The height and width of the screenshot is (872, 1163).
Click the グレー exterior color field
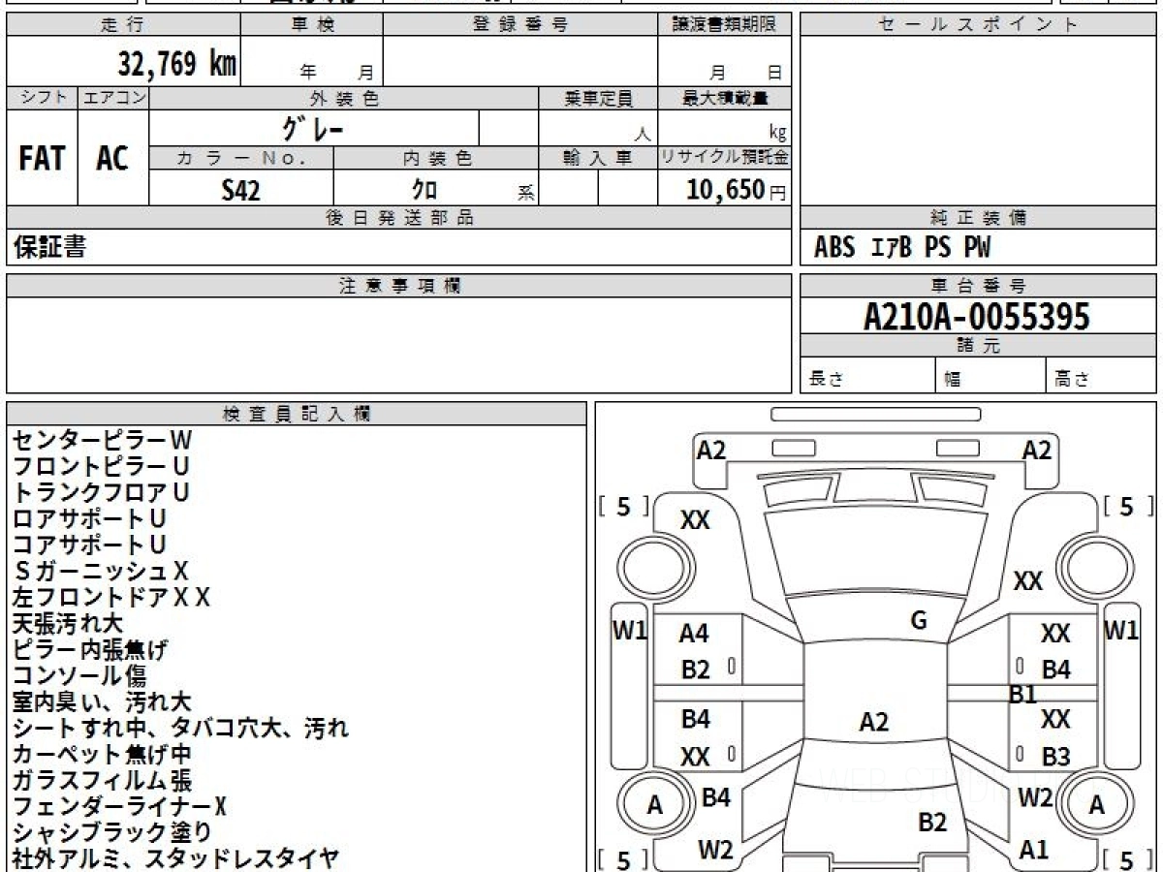pyautogui.click(x=313, y=129)
